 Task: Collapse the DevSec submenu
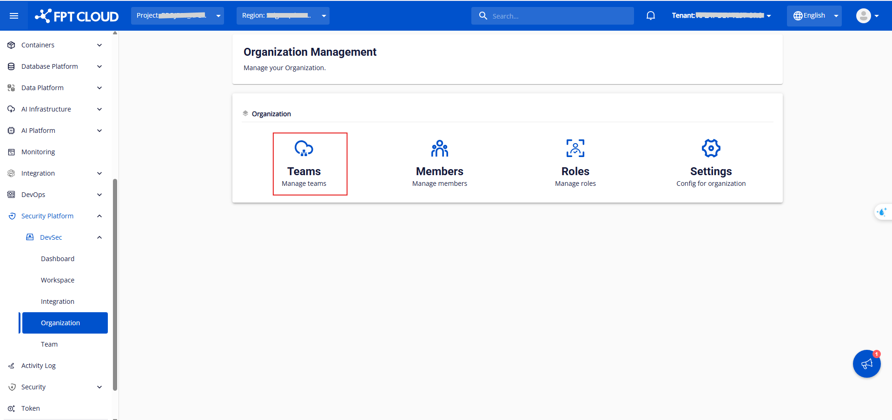tap(64, 237)
